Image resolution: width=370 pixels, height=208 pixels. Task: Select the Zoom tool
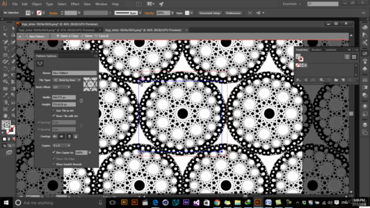pos(13,116)
